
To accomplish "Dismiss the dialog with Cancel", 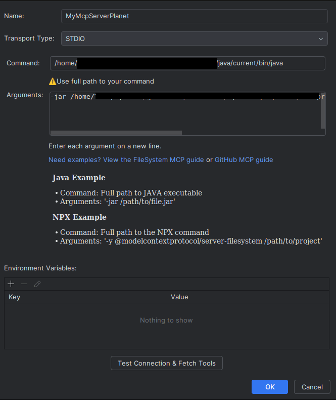I will [x=312, y=387].
